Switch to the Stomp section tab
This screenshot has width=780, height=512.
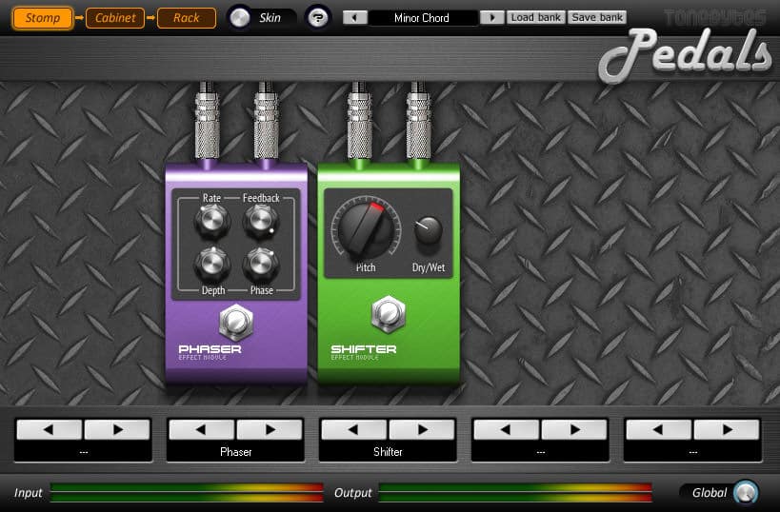coord(42,18)
